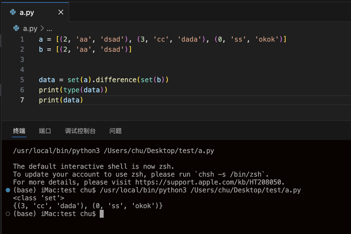This screenshot has width=351, height=234.
Task: Close the a.py editor tab
Action: click(x=61, y=12)
